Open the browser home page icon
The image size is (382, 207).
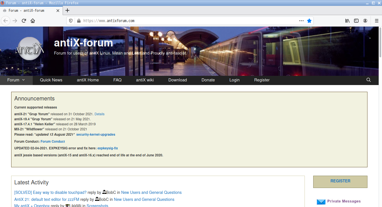(33, 21)
